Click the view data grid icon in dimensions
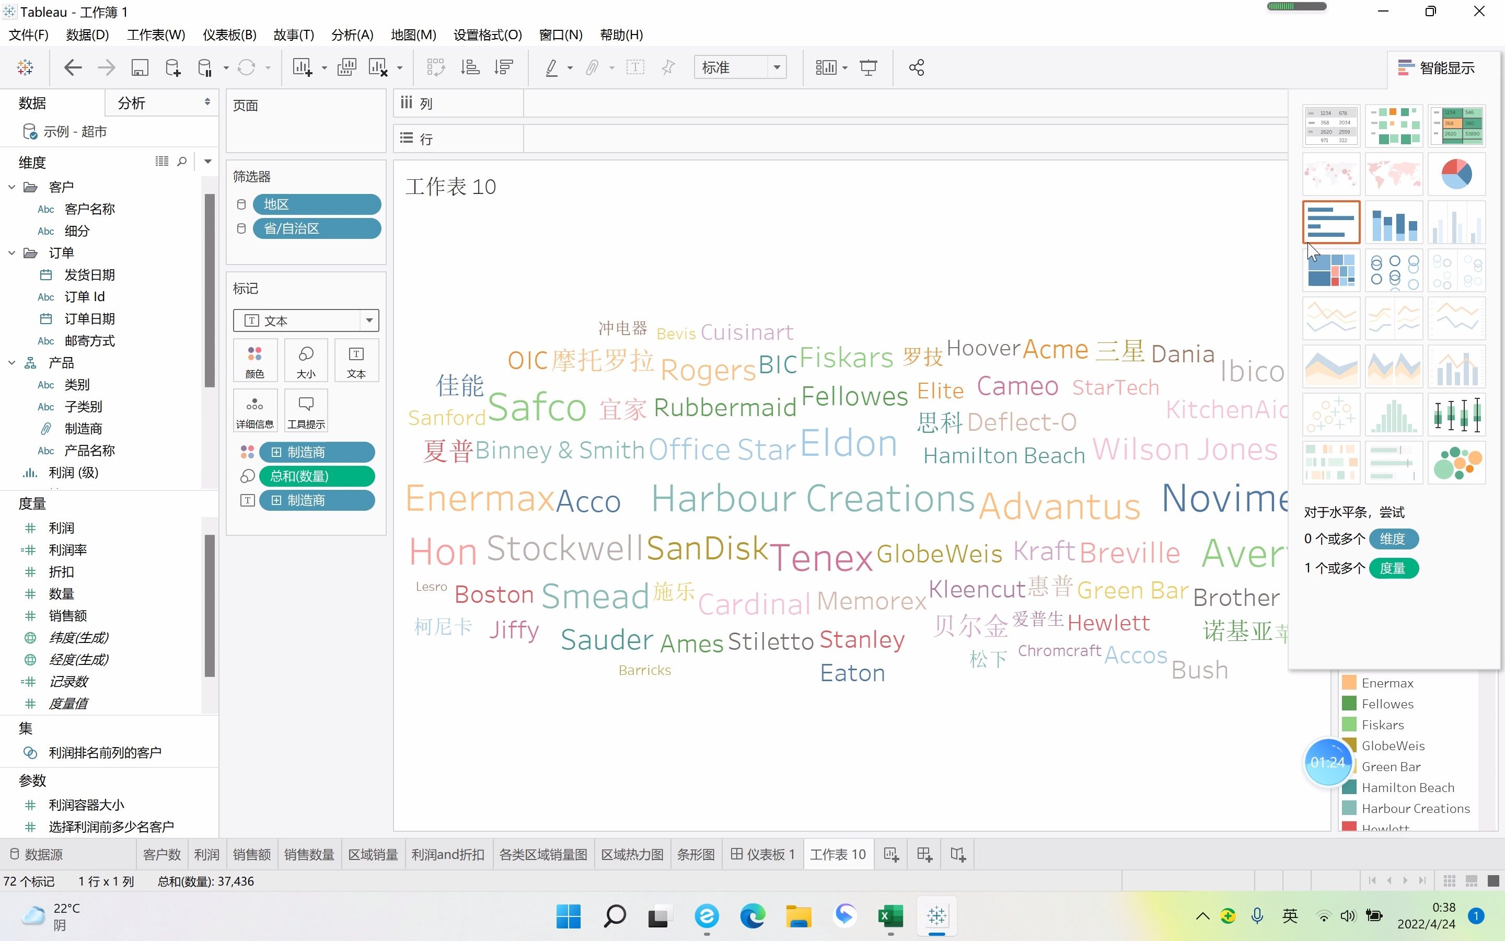Viewport: 1505px width, 941px height. (x=161, y=162)
